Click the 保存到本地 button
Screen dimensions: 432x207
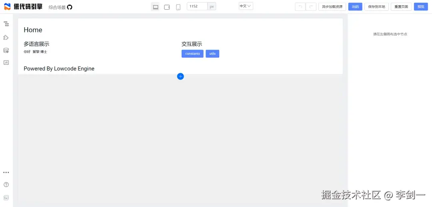point(377,7)
